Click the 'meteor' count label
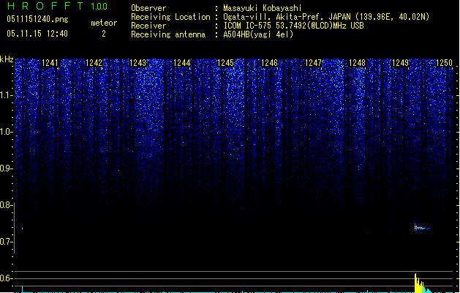460x293 pixels. pos(104,23)
